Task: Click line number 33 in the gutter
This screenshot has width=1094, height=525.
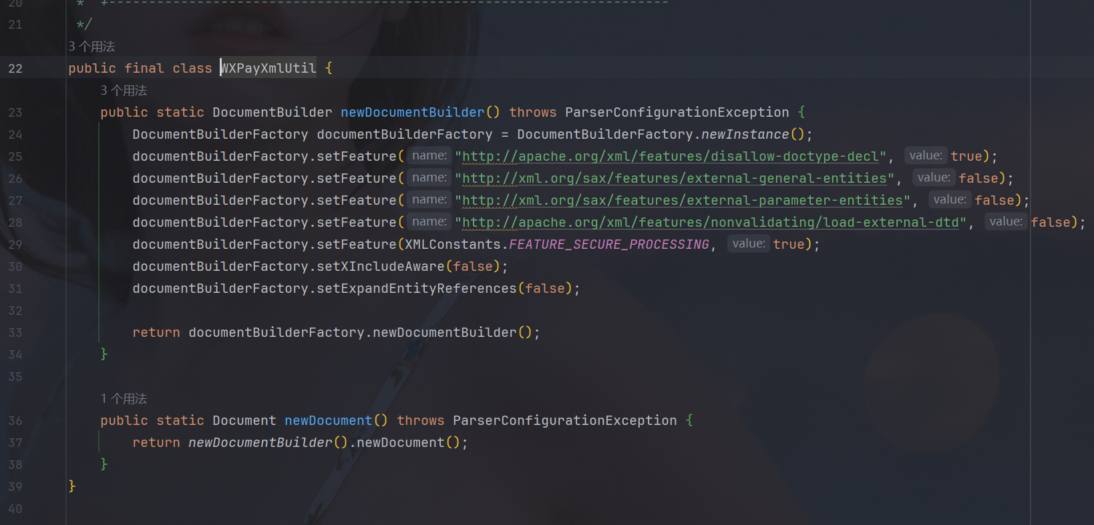Action: coord(15,333)
